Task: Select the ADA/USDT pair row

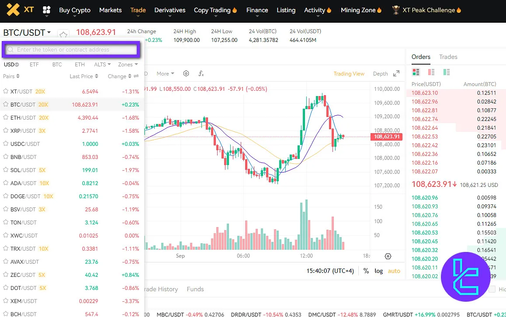Action: click(72, 183)
